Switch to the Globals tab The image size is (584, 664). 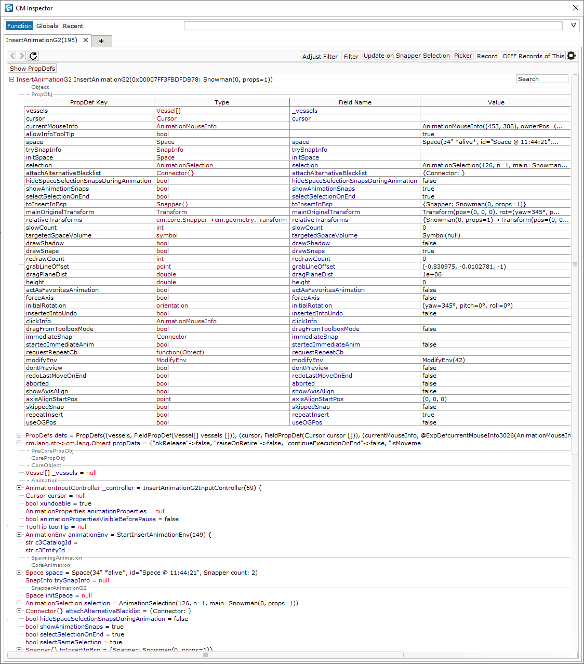(x=47, y=26)
